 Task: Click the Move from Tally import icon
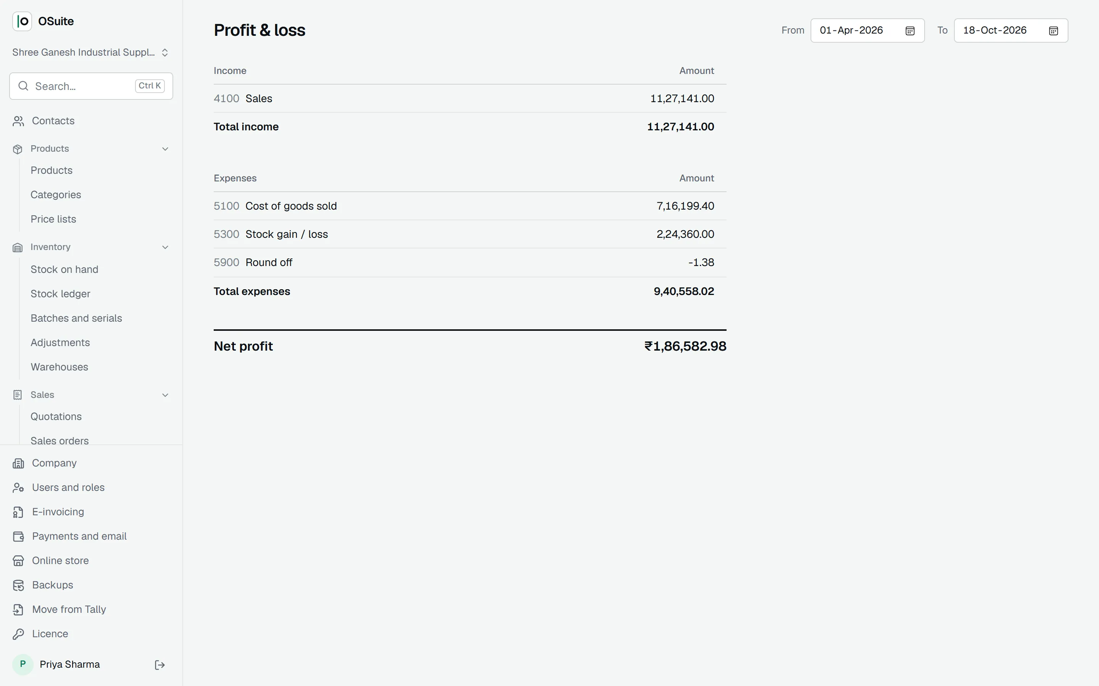(18, 610)
